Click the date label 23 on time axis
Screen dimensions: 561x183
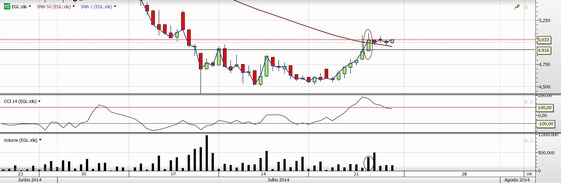20,174
